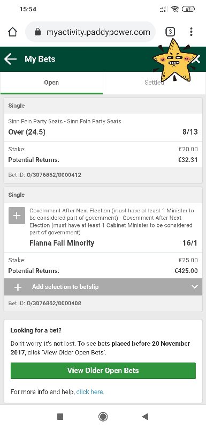This screenshot has width=206, height=429.
Task: Tap the grey plus square beside Fianna Fail bet
Action: click(x=17, y=216)
